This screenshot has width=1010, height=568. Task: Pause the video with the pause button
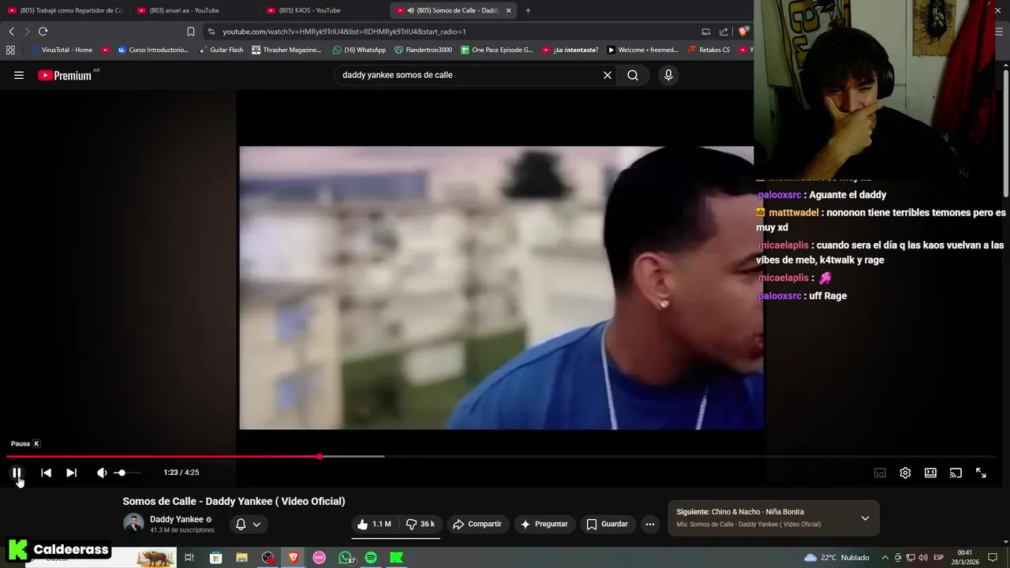point(17,473)
